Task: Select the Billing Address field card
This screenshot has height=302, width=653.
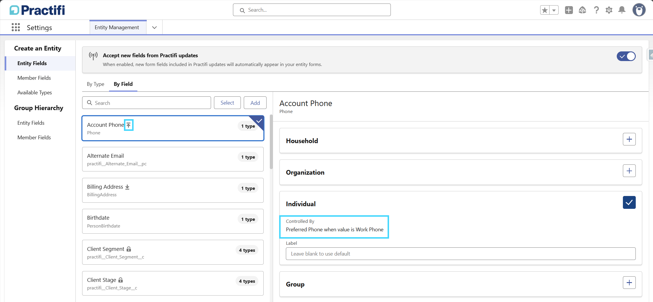Action: [x=173, y=190]
